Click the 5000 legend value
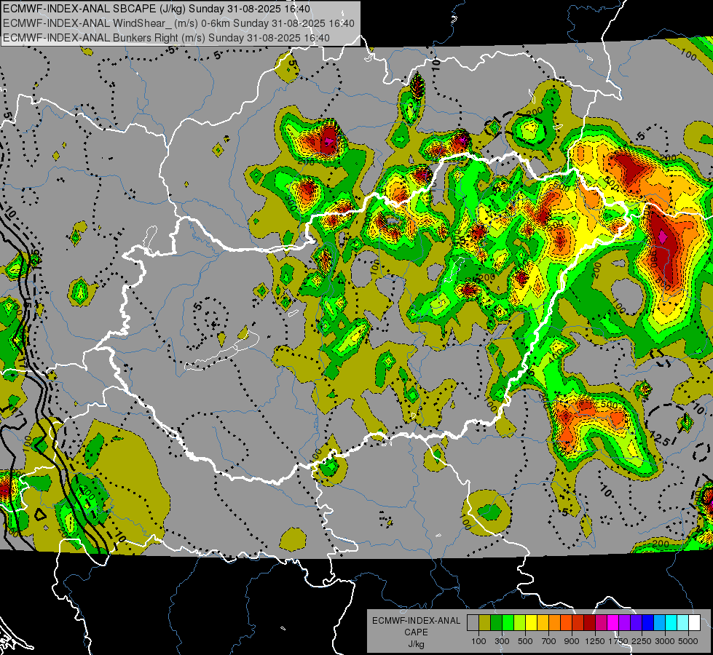 tap(688, 641)
